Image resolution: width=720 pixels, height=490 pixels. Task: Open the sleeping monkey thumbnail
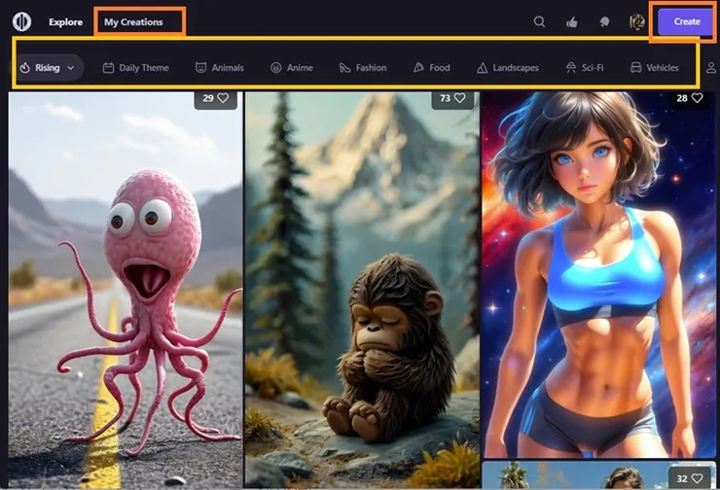[x=362, y=290]
